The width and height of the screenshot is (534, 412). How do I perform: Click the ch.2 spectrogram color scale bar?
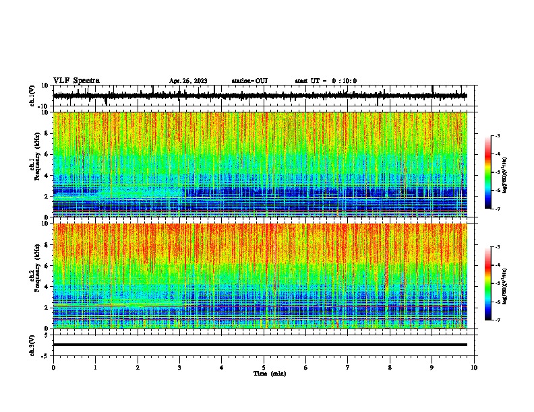tap(488, 283)
